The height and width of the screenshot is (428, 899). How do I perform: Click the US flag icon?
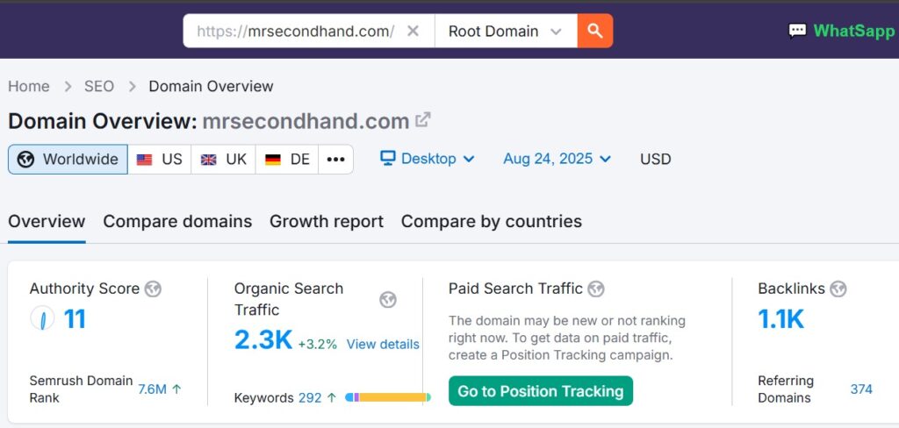pyautogui.click(x=145, y=160)
